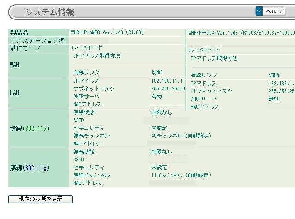This screenshot has width=295, height=219.
Task: Click MACアドレス label in the WHR-HP-G54 panel
Action: 205,107
